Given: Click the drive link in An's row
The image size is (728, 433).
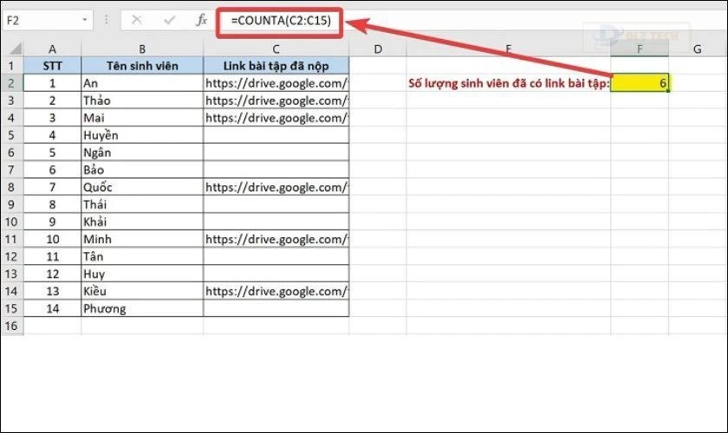Looking at the screenshot, I should point(276,83).
